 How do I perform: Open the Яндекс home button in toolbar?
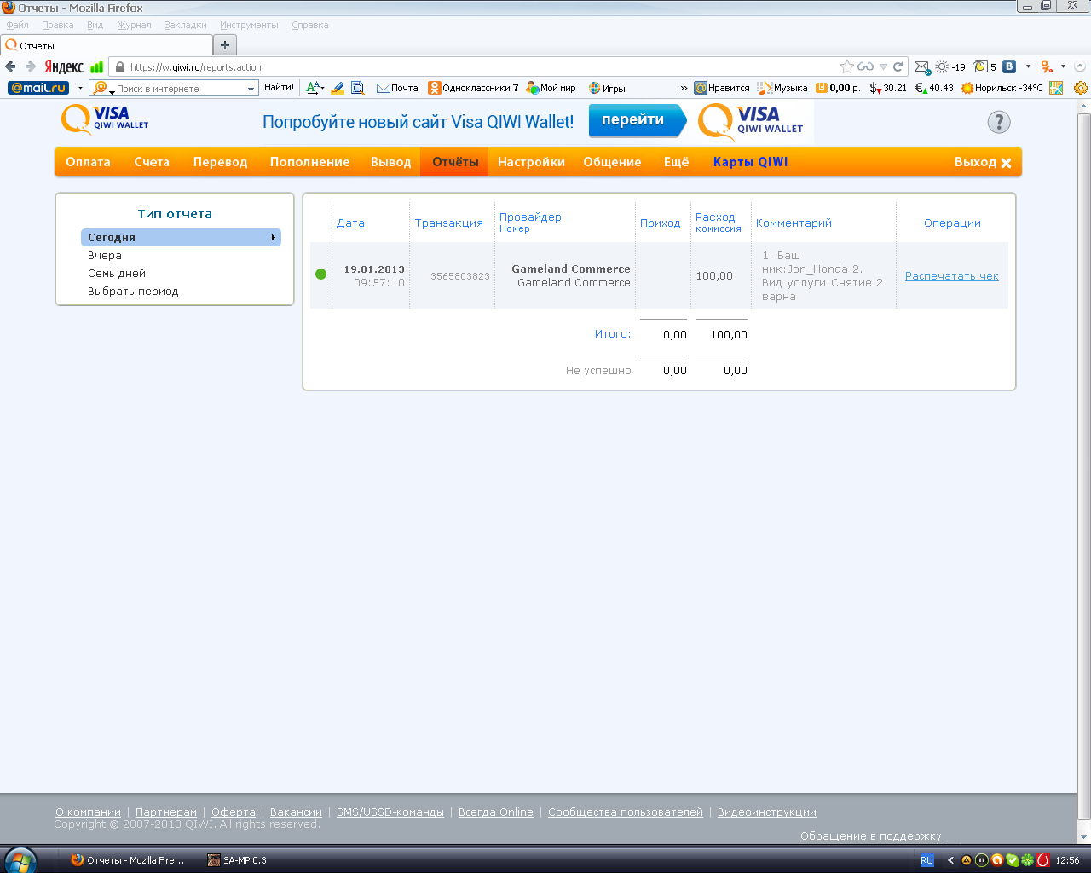tap(64, 66)
